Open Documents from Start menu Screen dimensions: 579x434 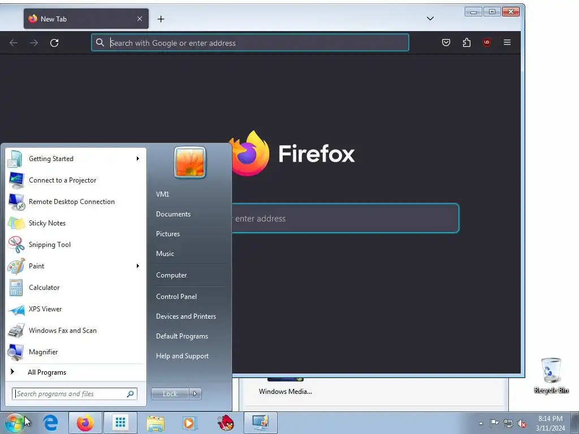click(x=173, y=214)
